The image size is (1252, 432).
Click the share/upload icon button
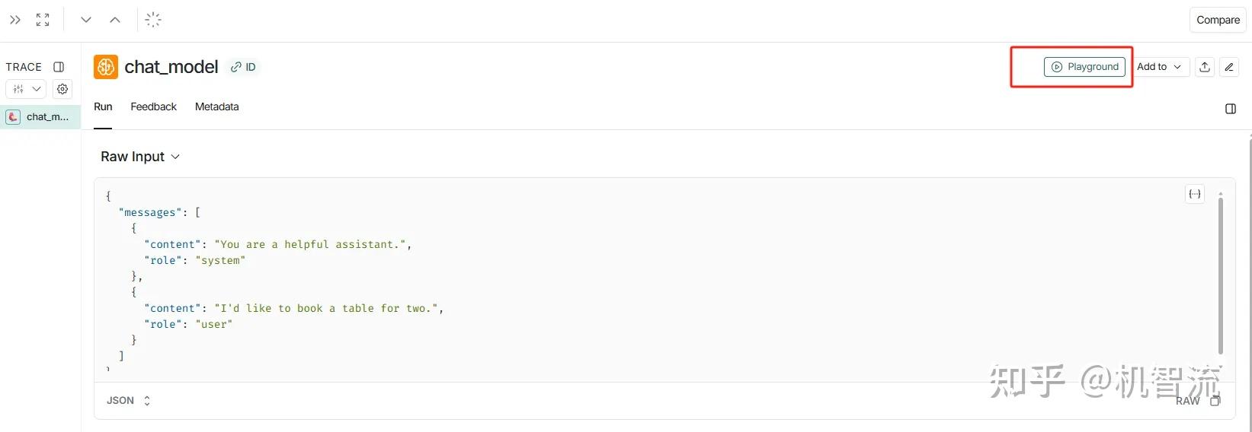[x=1205, y=67]
